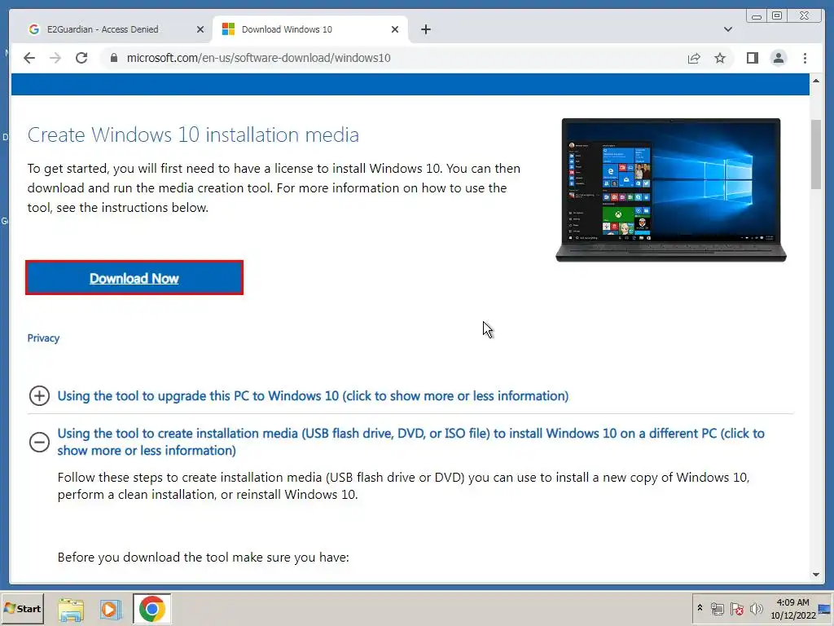The width and height of the screenshot is (834, 626).
Task: Open a new tab with plus
Action: [x=425, y=29]
